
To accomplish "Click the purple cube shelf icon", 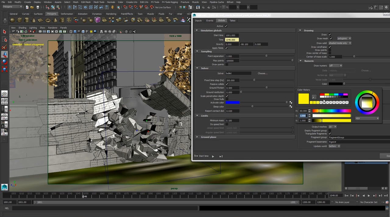I will pos(97,20).
